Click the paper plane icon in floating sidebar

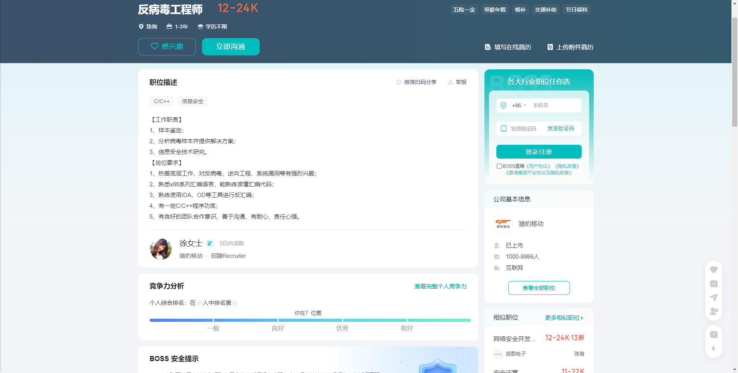tap(713, 298)
